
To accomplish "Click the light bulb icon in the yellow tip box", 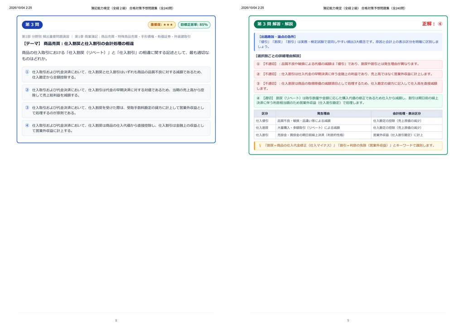I will tap(260, 145).
